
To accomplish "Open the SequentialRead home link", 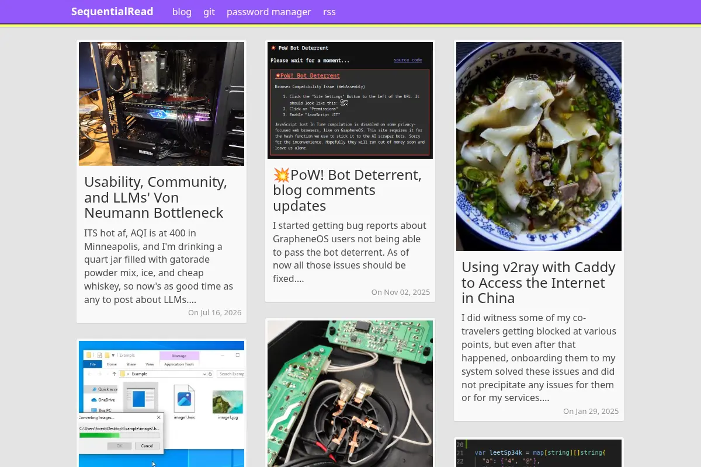I will [112, 12].
